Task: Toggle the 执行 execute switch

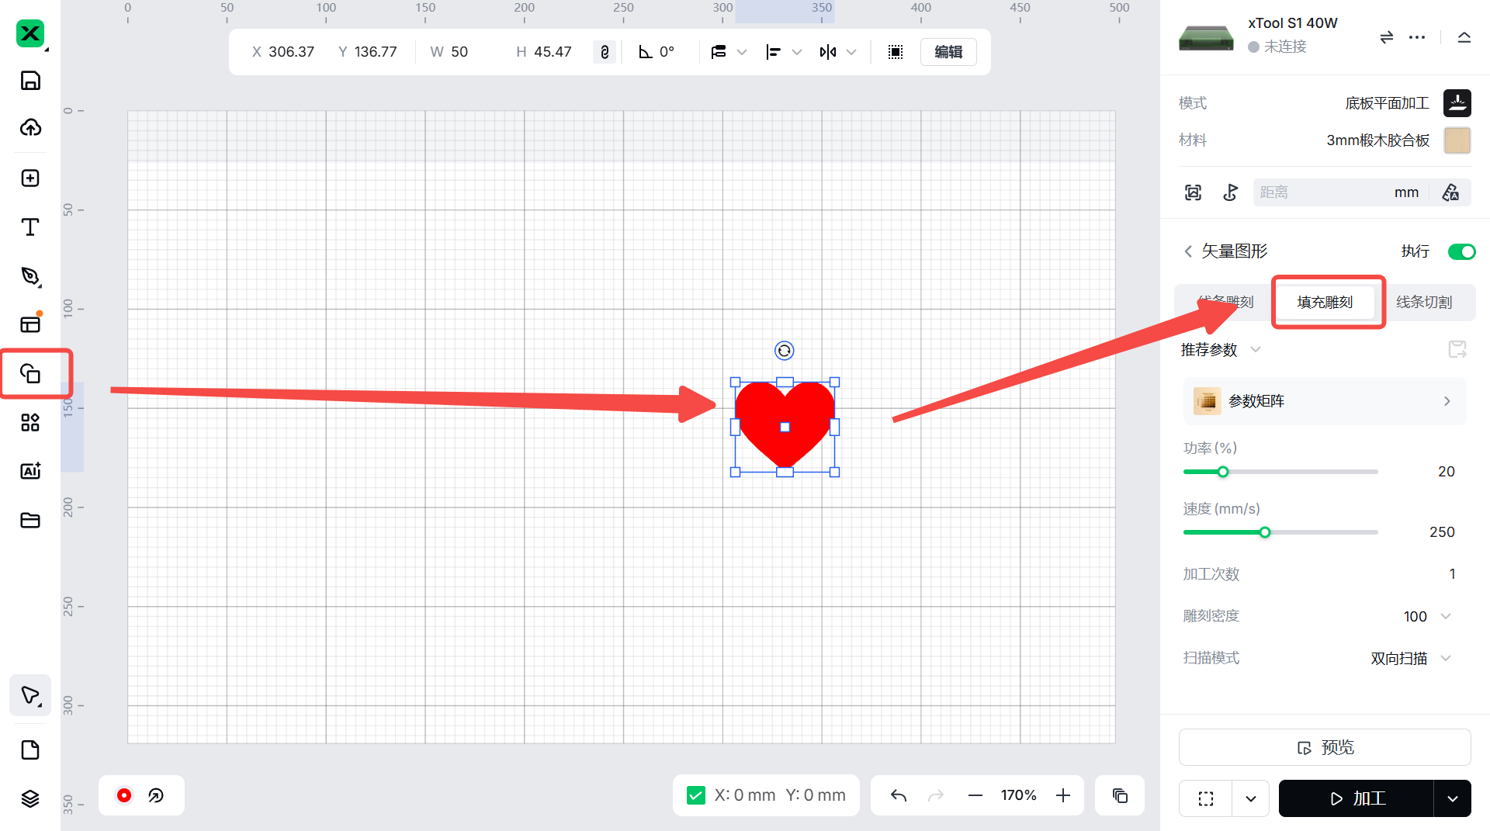Action: pos(1461,251)
